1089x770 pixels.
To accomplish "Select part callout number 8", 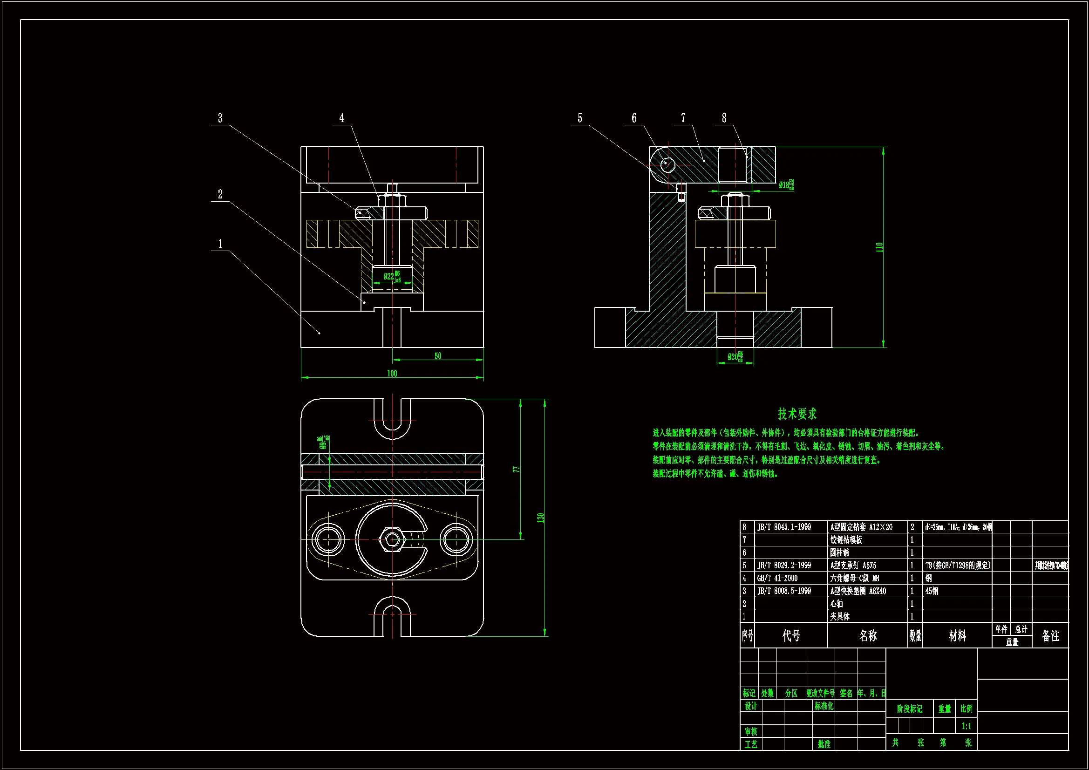I will click(724, 118).
